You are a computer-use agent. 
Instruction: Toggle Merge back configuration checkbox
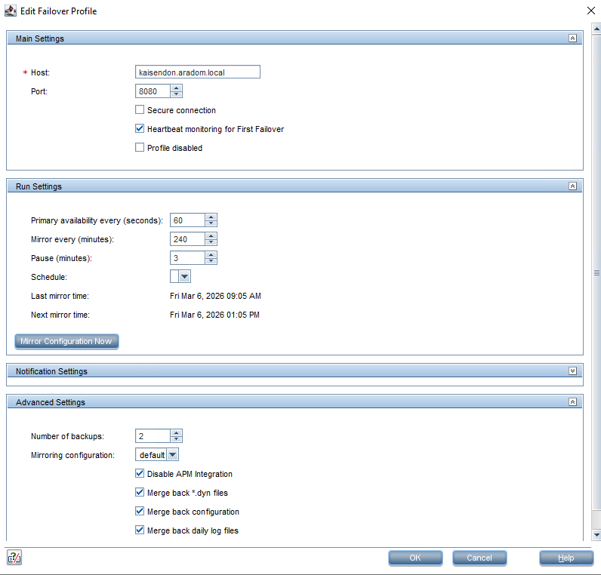pos(140,511)
